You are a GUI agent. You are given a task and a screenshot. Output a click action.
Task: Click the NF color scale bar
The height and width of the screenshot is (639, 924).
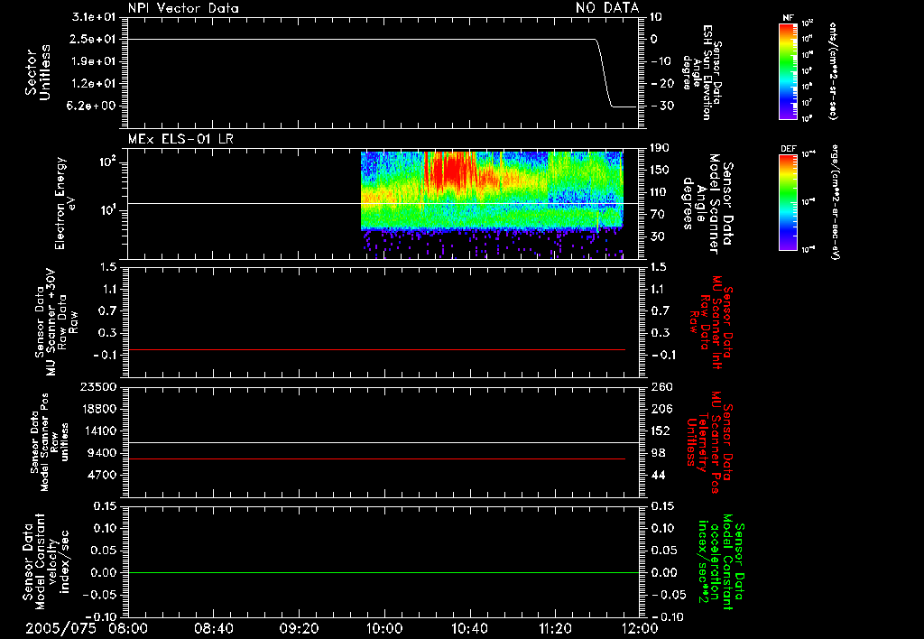coord(788,71)
